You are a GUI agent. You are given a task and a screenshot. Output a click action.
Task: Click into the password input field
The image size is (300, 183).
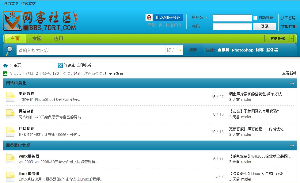coord(232,27)
